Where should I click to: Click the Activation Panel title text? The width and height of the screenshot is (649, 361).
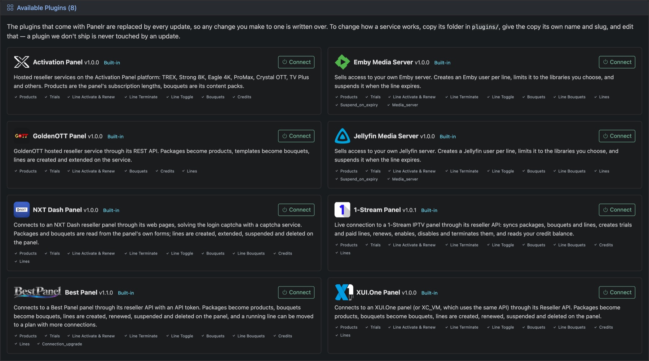pos(58,62)
